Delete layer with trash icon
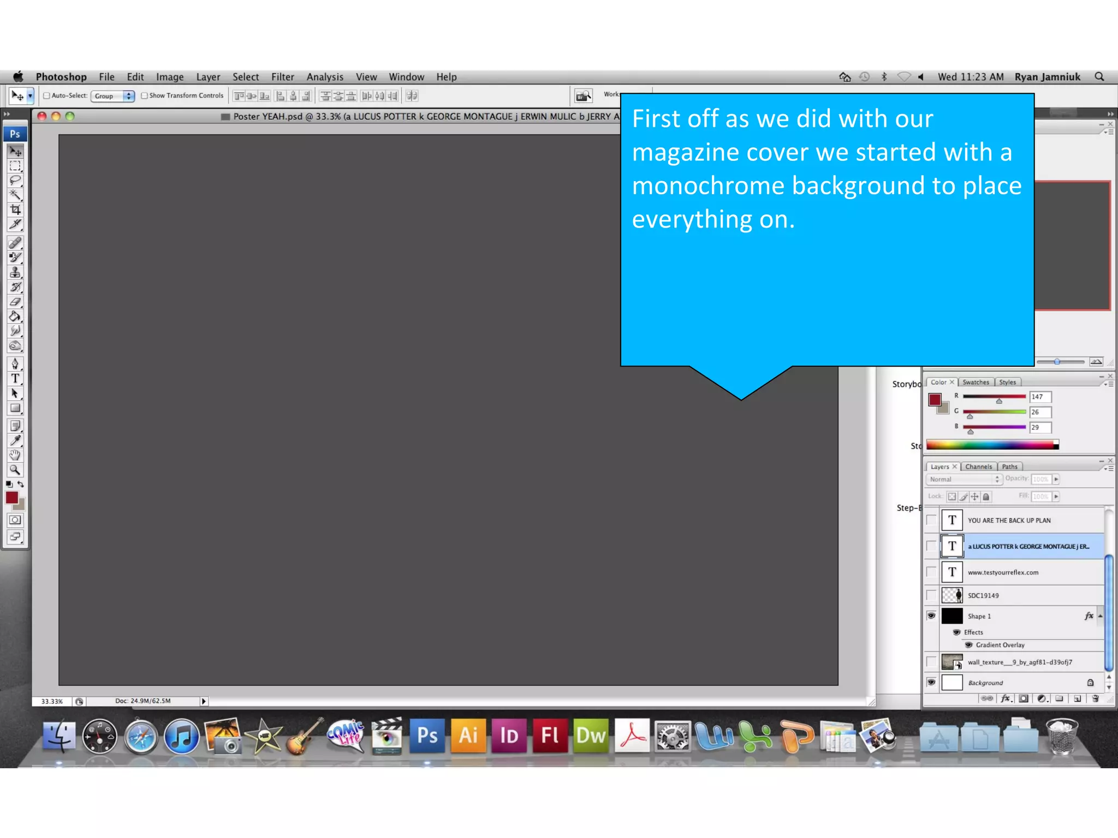The height and width of the screenshot is (838, 1118). pyautogui.click(x=1095, y=698)
